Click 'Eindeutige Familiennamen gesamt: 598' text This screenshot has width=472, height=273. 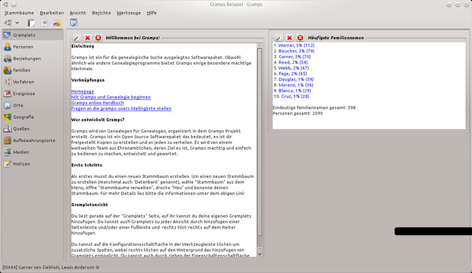(x=314, y=108)
